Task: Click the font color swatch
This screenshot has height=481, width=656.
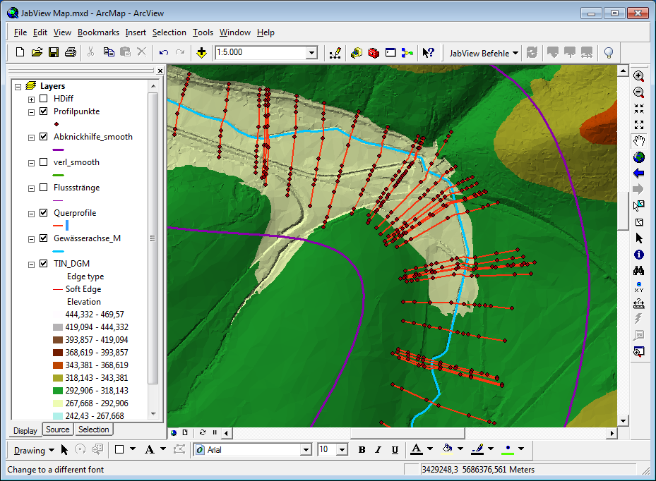Action: 416,449
